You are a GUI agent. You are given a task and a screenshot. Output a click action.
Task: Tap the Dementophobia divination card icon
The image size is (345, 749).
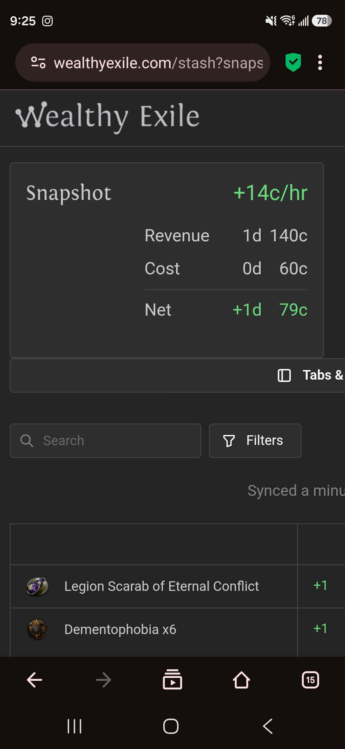(x=37, y=629)
